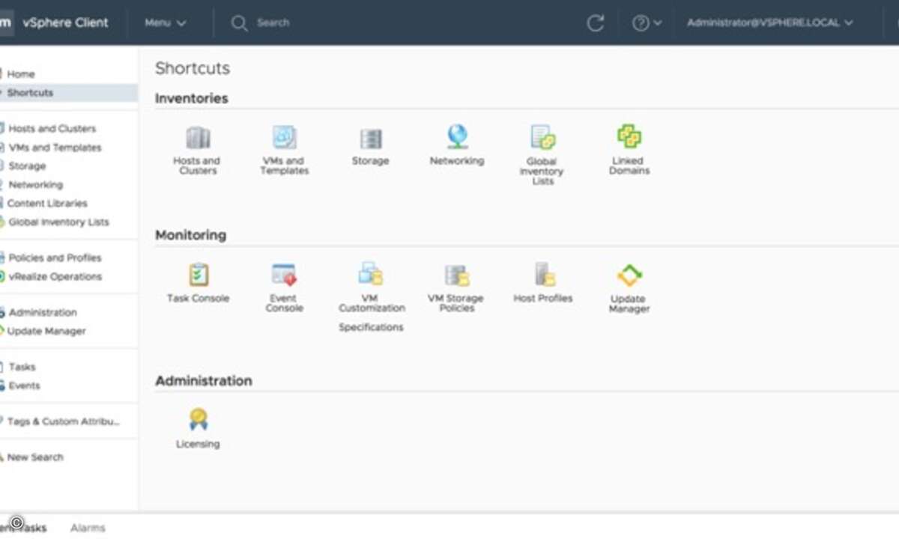Choose VMs and Templates in sidebar
Image resolution: width=899 pixels, height=539 pixels.
coord(55,147)
